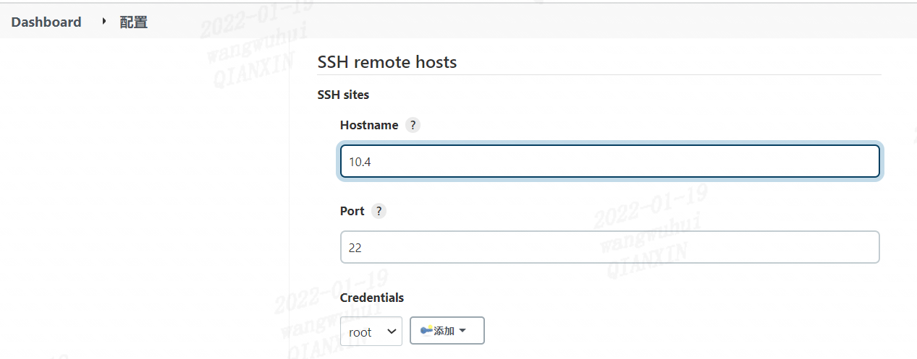Click the Port input field showing 22
The height and width of the screenshot is (359, 917).
pos(609,248)
